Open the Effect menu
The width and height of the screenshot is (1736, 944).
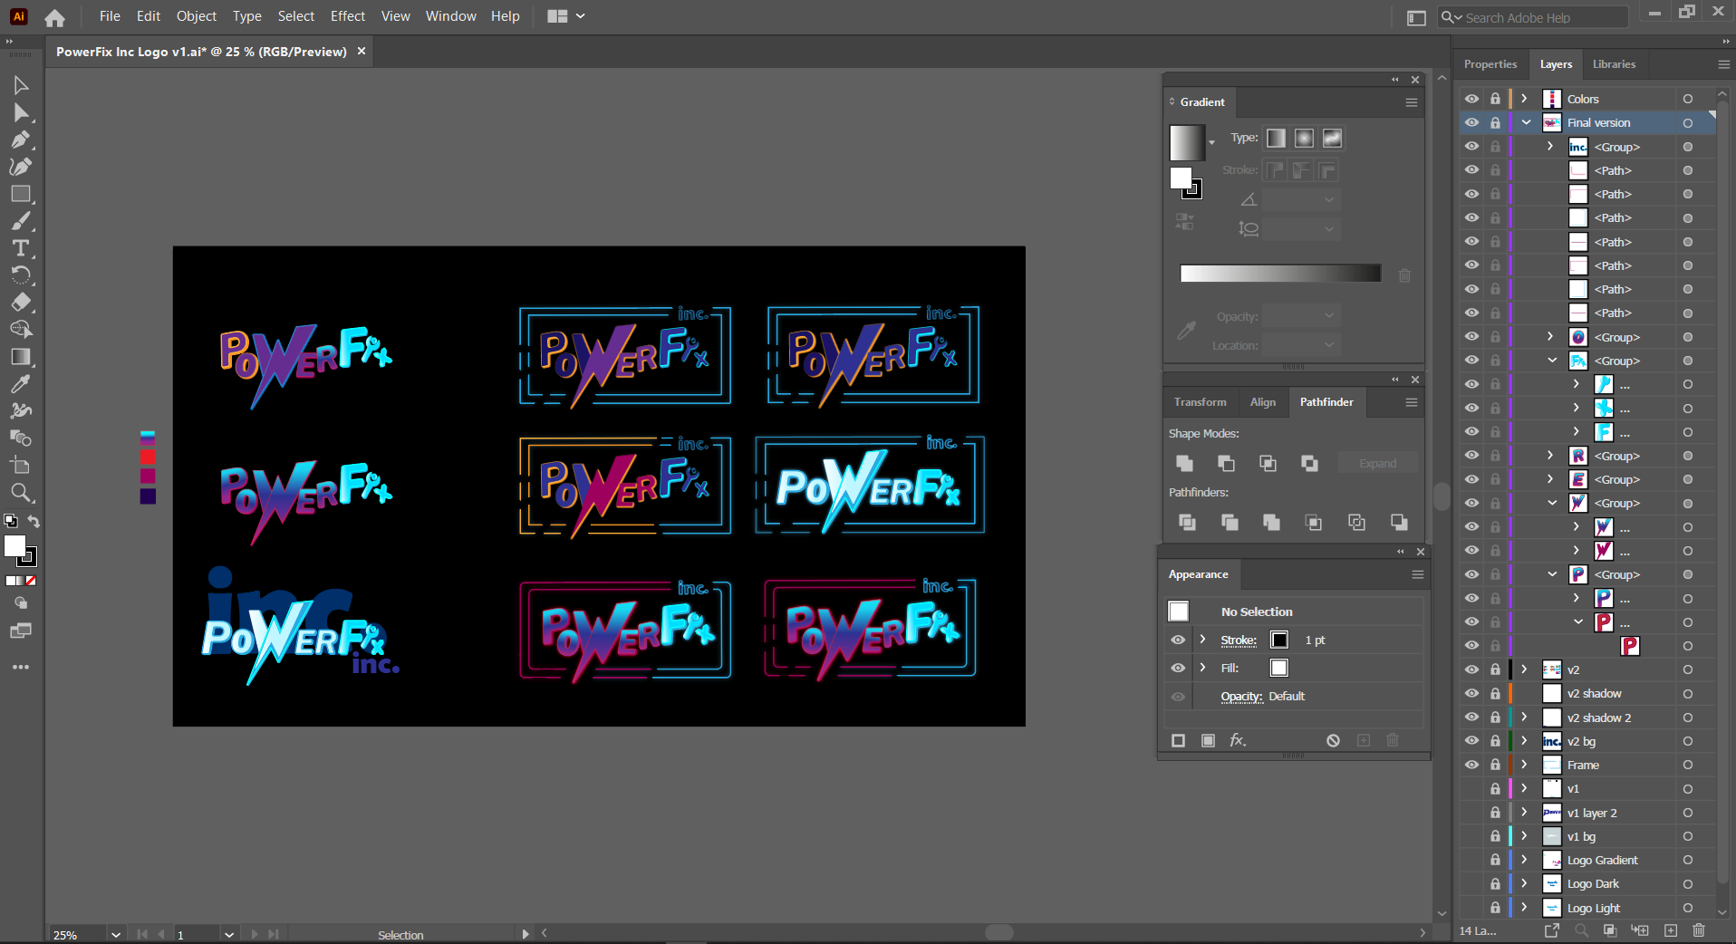click(348, 16)
